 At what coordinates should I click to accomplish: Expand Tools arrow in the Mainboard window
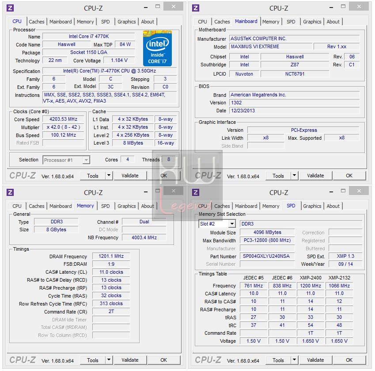[x=294, y=176]
